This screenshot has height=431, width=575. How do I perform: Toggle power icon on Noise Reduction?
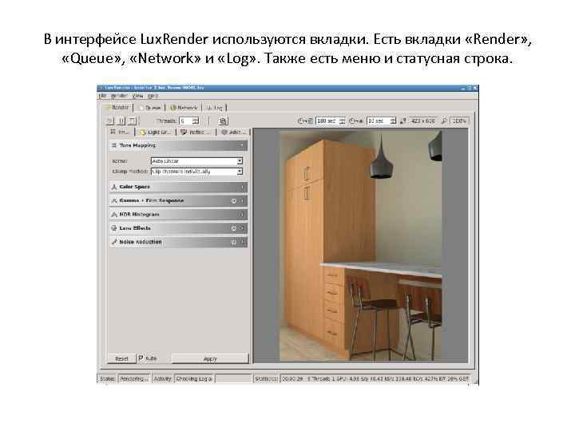(x=233, y=242)
